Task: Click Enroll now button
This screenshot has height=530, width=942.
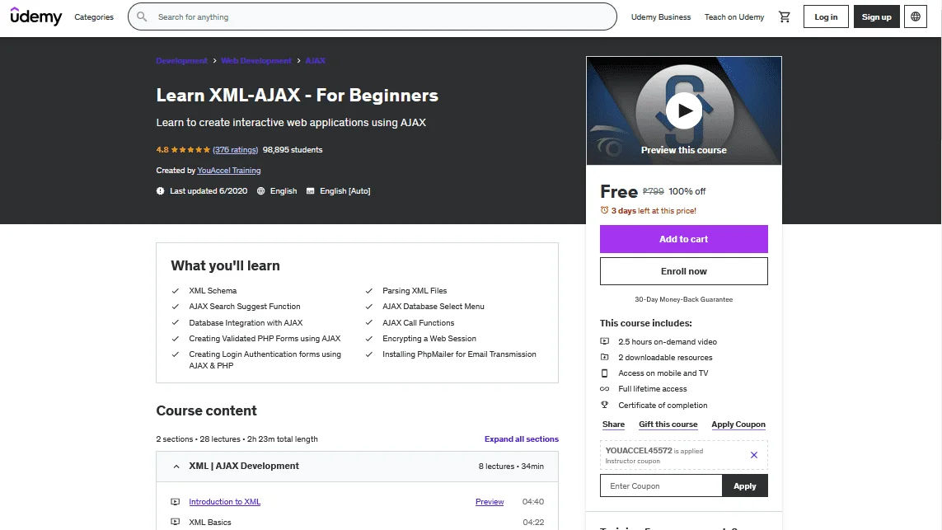Action: [x=684, y=271]
